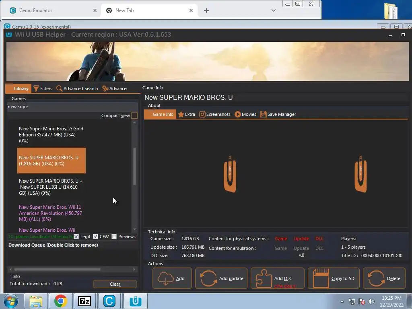The height and width of the screenshot is (309, 412).
Task: Click download queue scroll left arrow
Action: [10, 269]
